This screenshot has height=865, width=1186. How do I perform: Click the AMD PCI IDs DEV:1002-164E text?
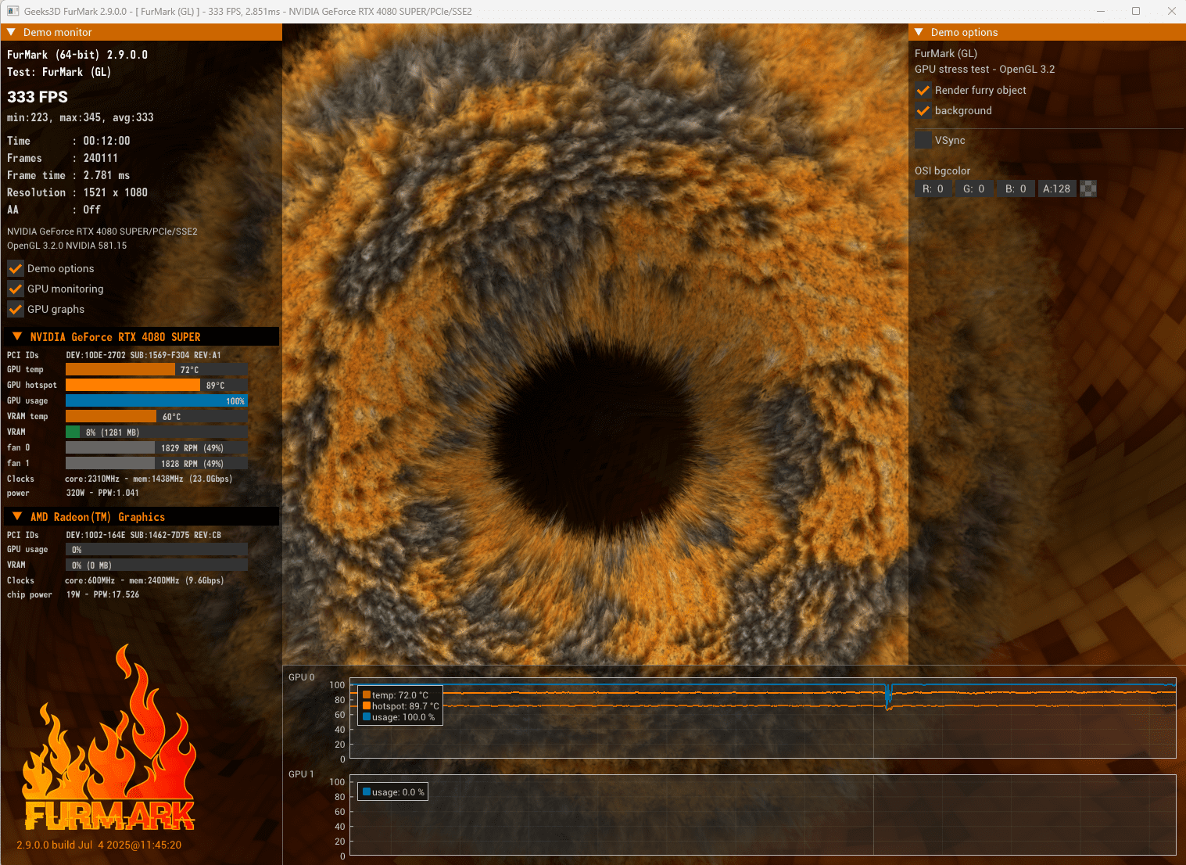[x=144, y=535]
